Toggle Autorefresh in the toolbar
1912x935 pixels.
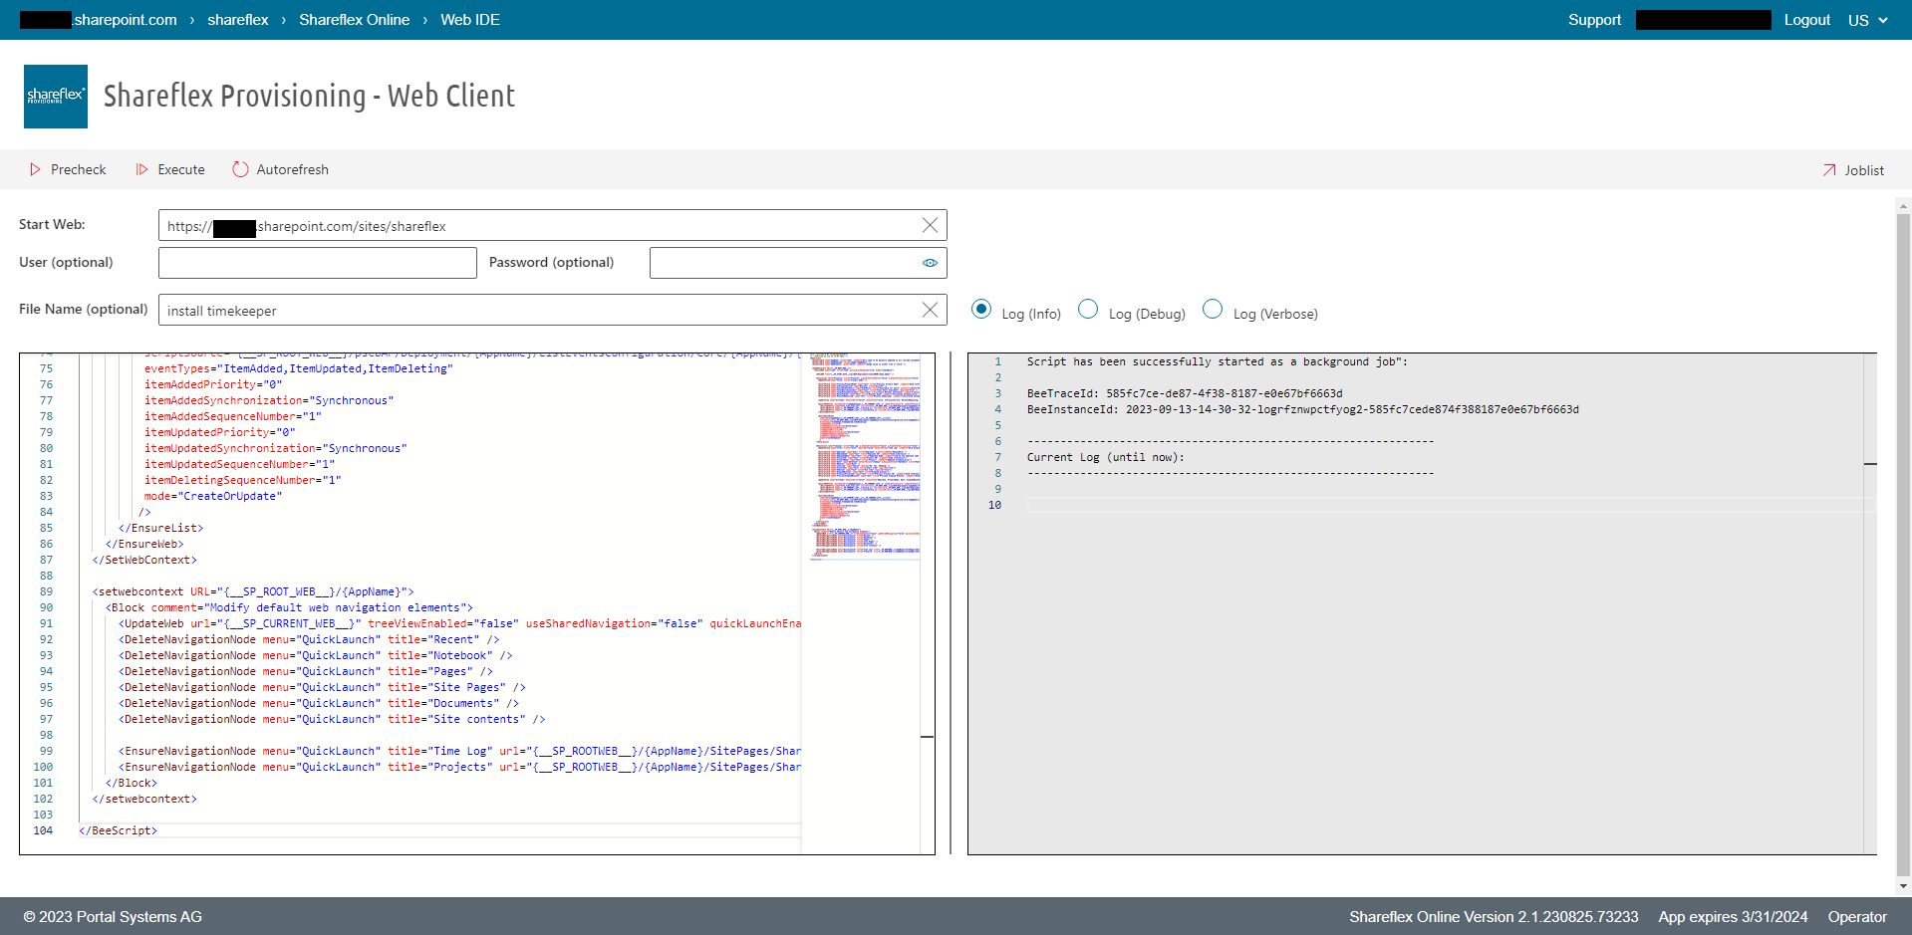tap(280, 169)
